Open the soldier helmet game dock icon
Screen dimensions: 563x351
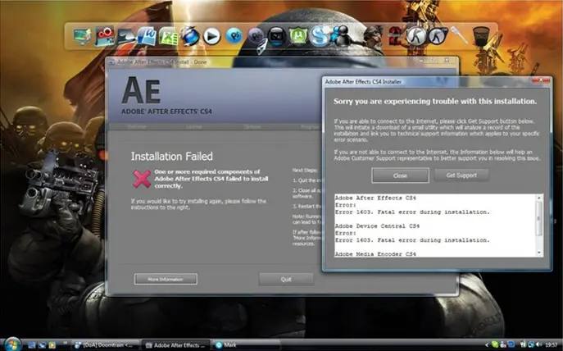point(374,36)
